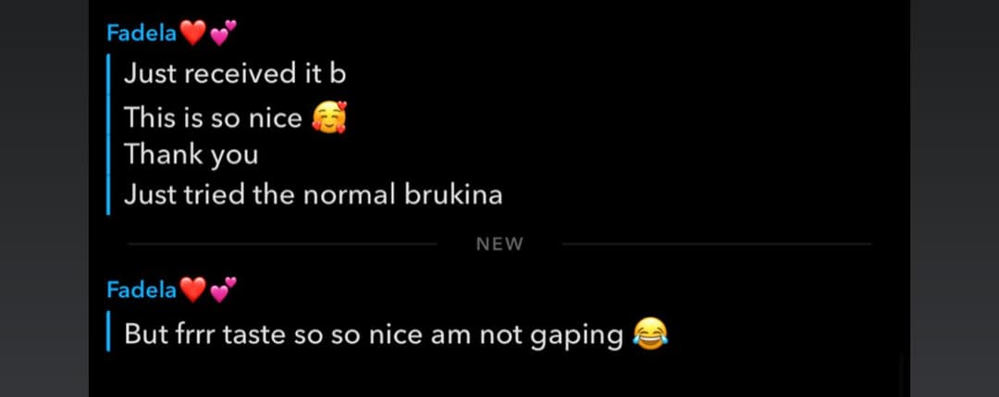Click the pink double hearts emoji in first sender name
The height and width of the screenshot is (397, 999).
coord(223,32)
